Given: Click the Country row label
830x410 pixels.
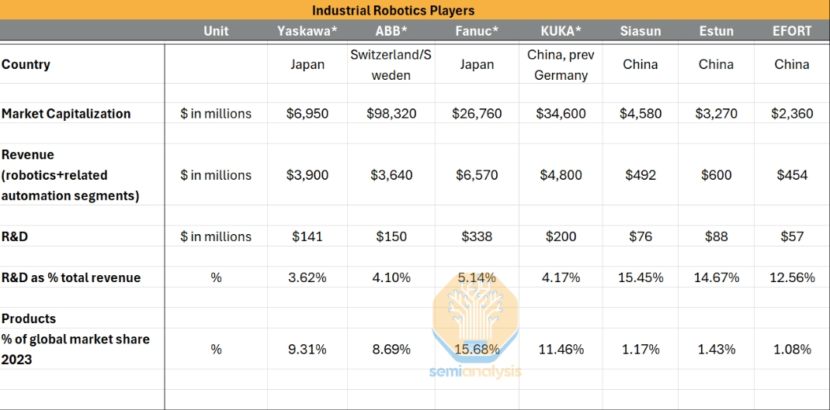Looking at the screenshot, I should pyautogui.click(x=26, y=64).
